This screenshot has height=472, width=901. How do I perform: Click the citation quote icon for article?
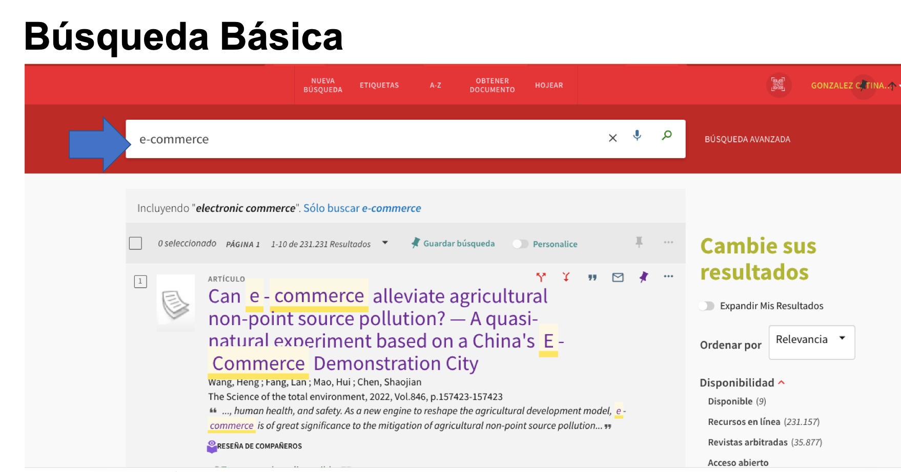(592, 277)
